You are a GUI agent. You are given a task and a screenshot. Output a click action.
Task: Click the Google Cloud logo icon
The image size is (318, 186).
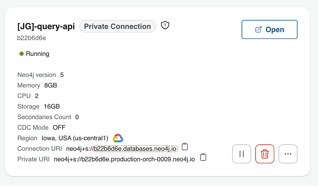pos(118,138)
